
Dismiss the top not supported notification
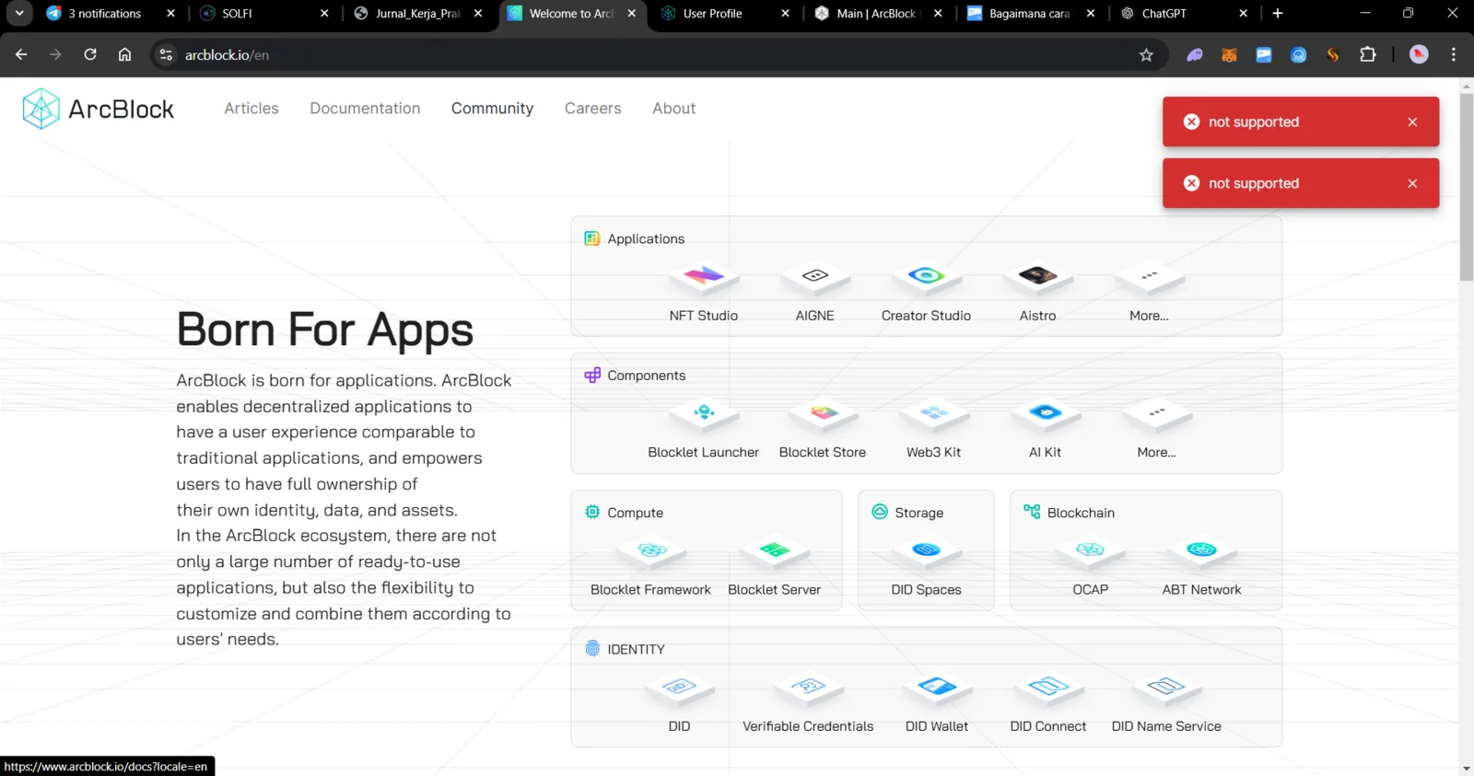click(x=1412, y=122)
